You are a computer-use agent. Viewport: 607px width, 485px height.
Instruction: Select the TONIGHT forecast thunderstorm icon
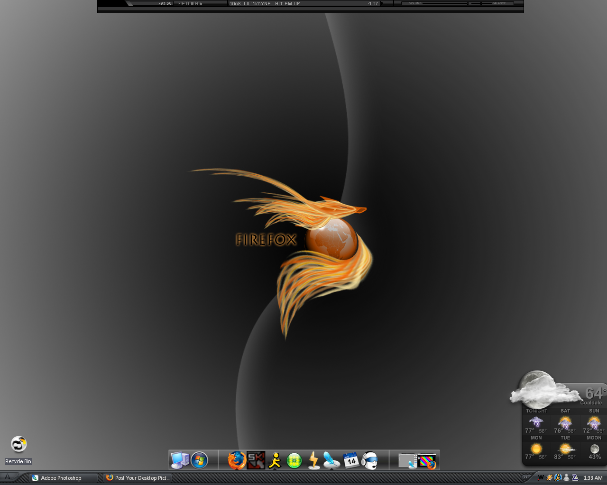pyautogui.click(x=536, y=422)
